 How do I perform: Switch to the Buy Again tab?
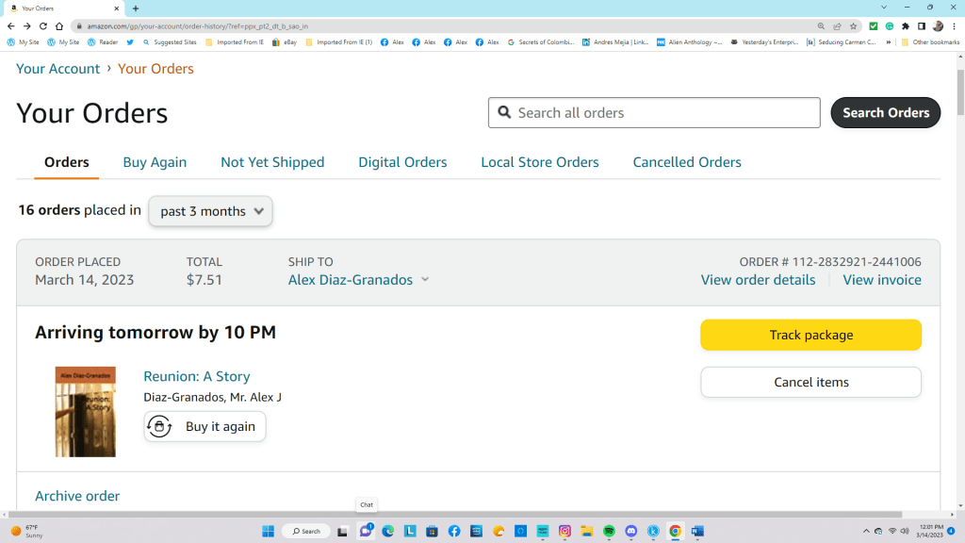tap(155, 162)
